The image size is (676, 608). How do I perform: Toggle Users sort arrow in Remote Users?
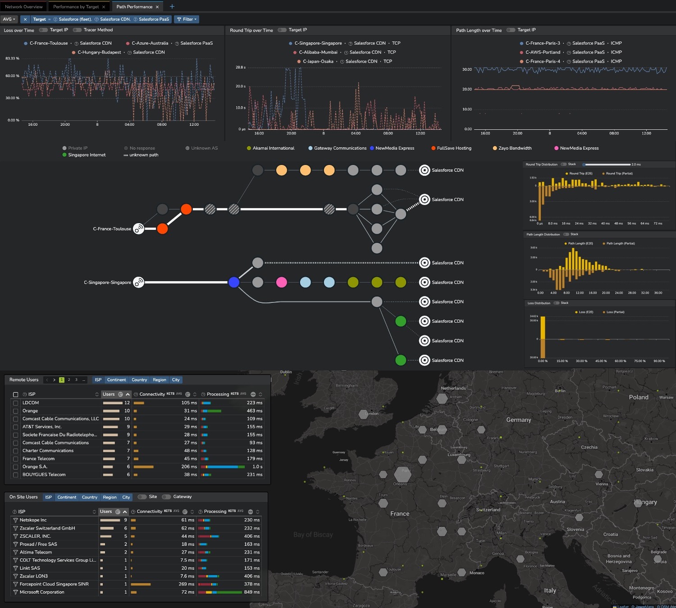[x=128, y=394]
